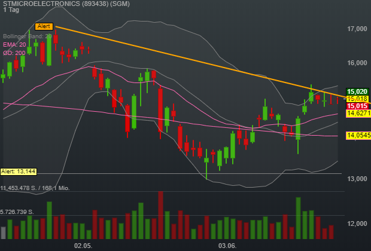Click the 02.05. date label
Image resolution: width=371 pixels, height=251 pixels.
[x=83, y=246]
